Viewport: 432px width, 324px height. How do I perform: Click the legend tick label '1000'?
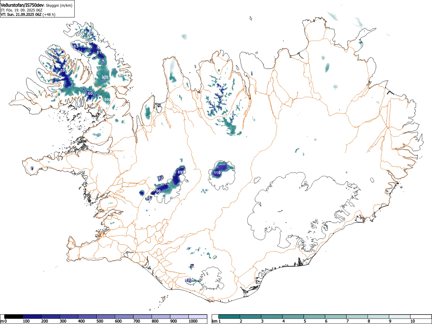[x=193, y=321]
